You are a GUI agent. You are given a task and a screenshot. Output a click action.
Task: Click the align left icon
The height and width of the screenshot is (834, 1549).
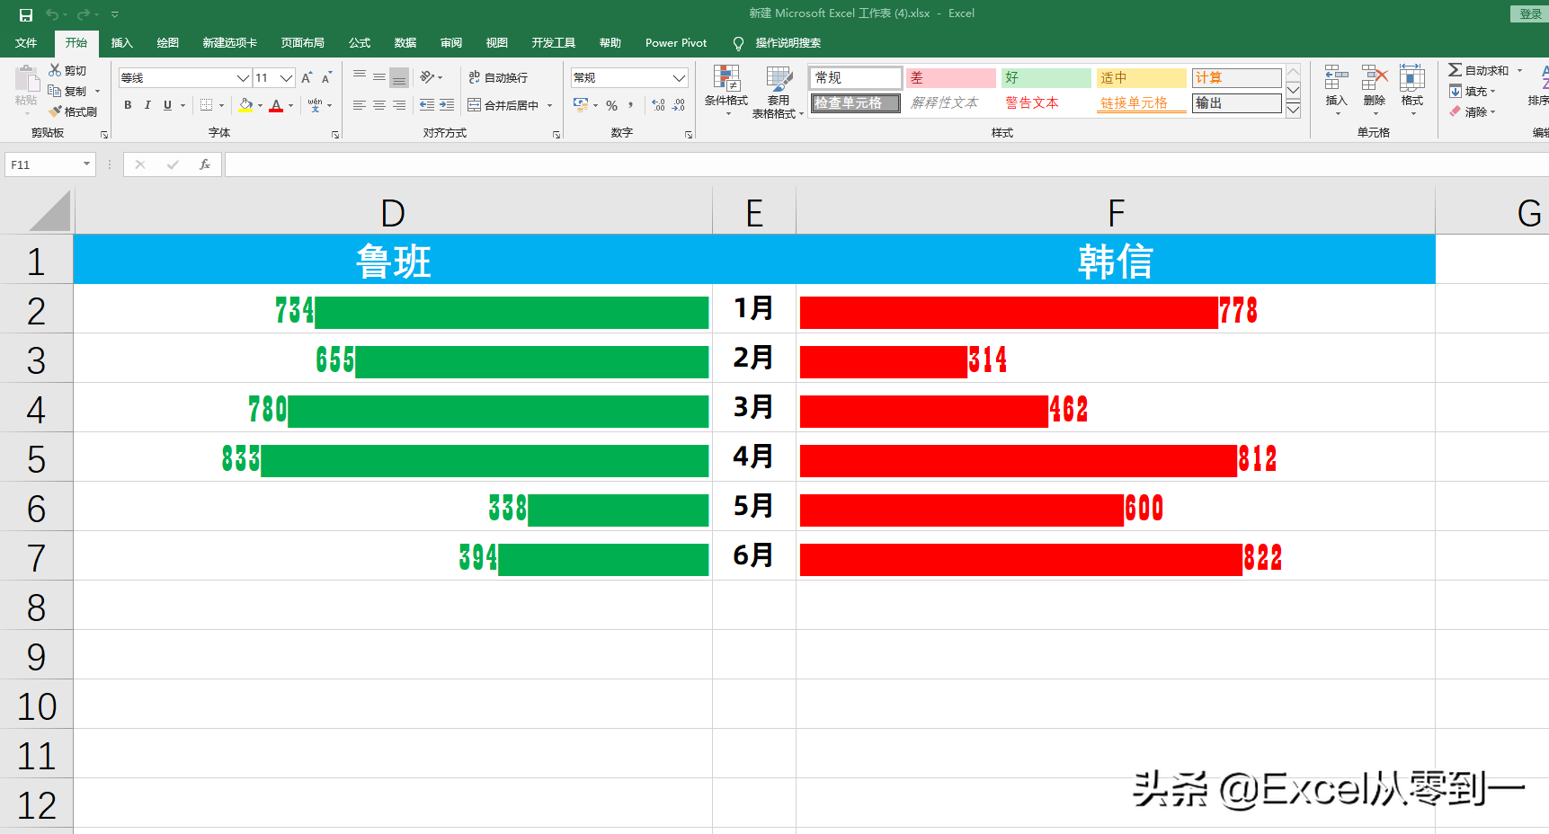point(360,105)
